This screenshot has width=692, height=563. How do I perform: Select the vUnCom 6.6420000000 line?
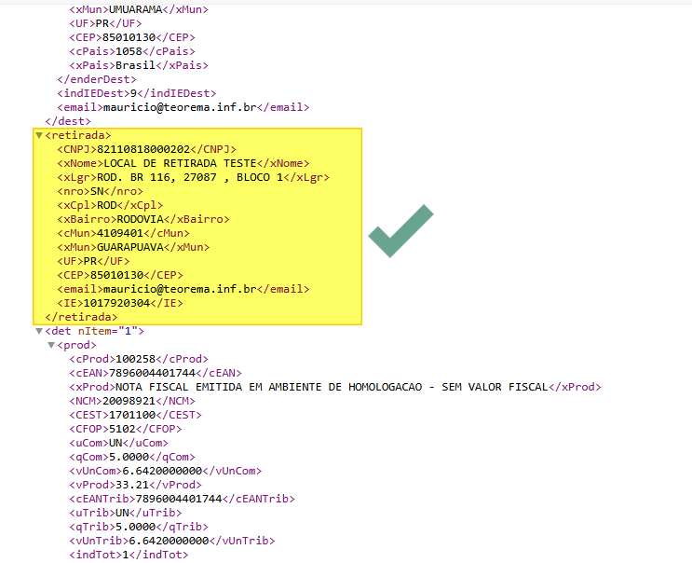pyautogui.click(x=166, y=471)
